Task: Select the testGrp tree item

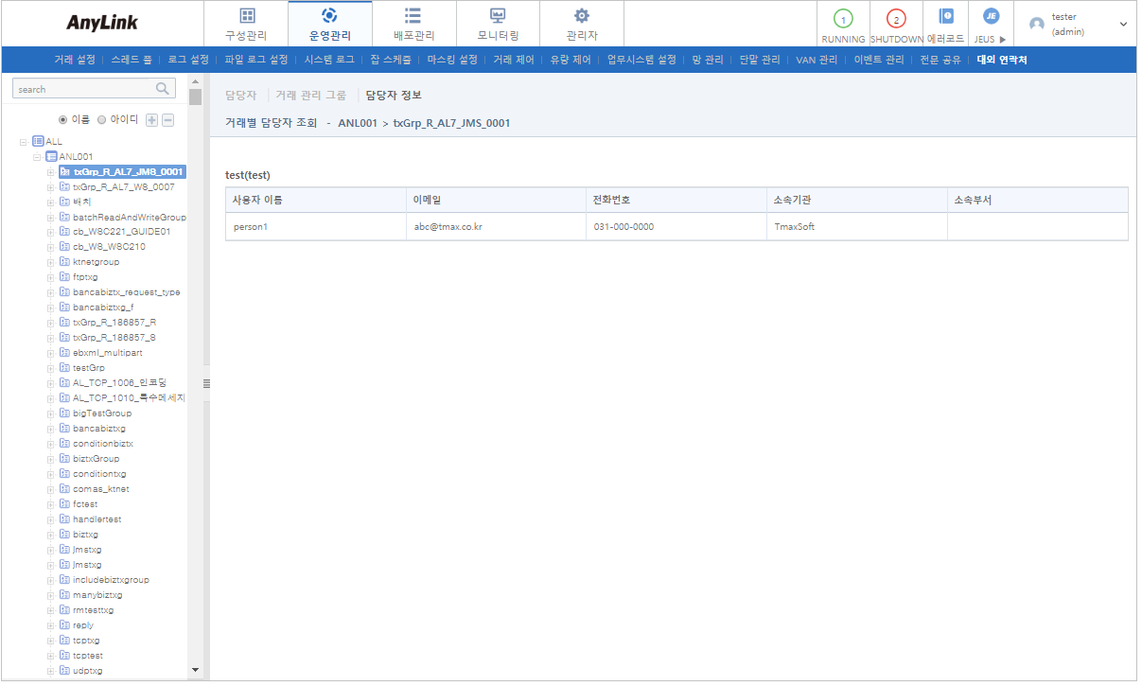Action: [88, 368]
